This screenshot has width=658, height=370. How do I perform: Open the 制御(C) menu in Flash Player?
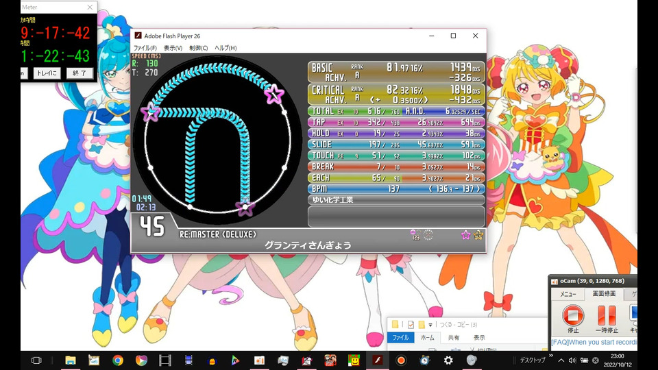click(199, 48)
